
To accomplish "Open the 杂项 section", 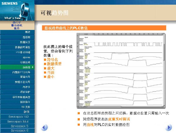I will 17,112.
